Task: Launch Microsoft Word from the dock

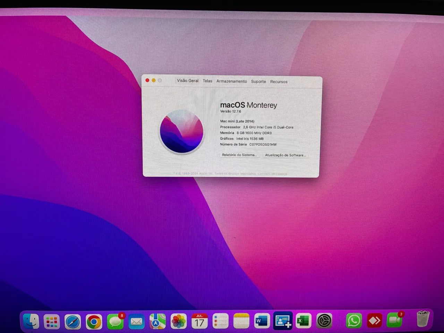Action: click(262, 321)
